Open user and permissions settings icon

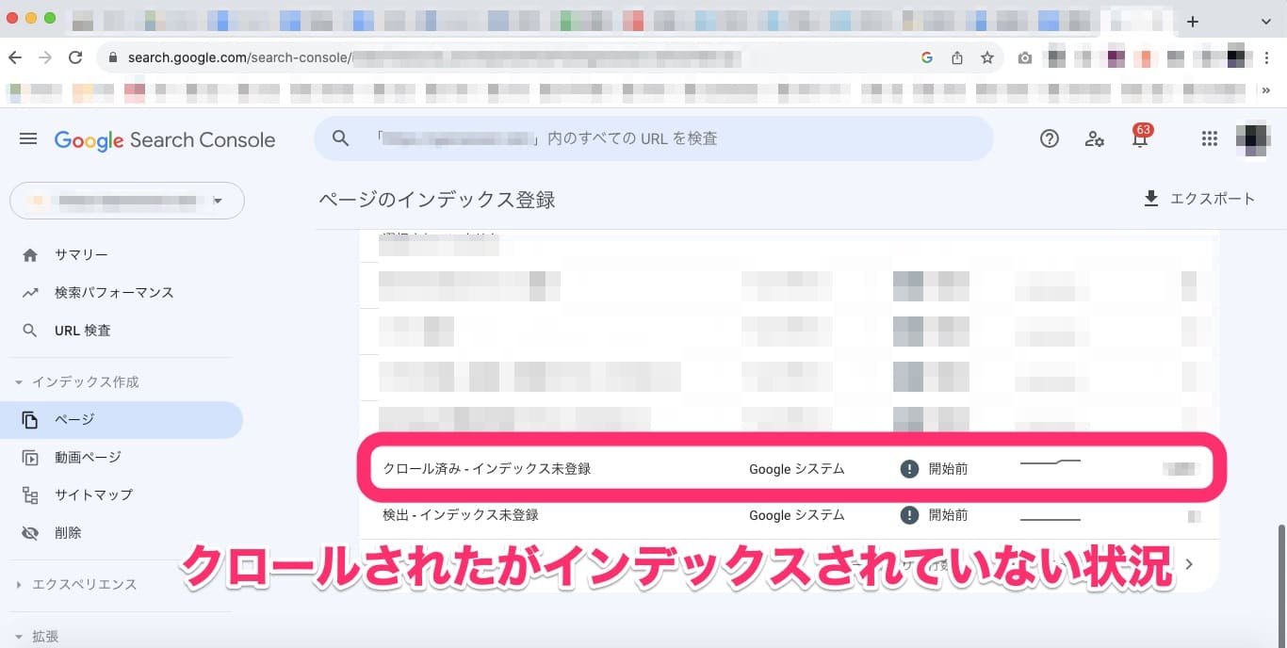click(x=1095, y=139)
